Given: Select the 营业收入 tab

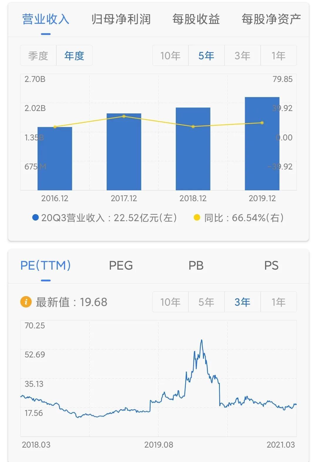Looking at the screenshot, I should [46, 19].
